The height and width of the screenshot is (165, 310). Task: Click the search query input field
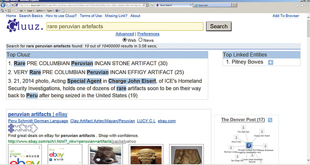click(x=125, y=26)
